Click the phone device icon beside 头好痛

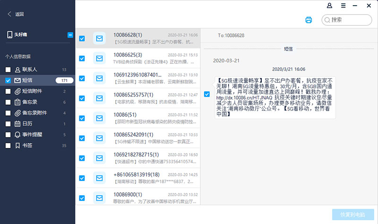click(9, 34)
